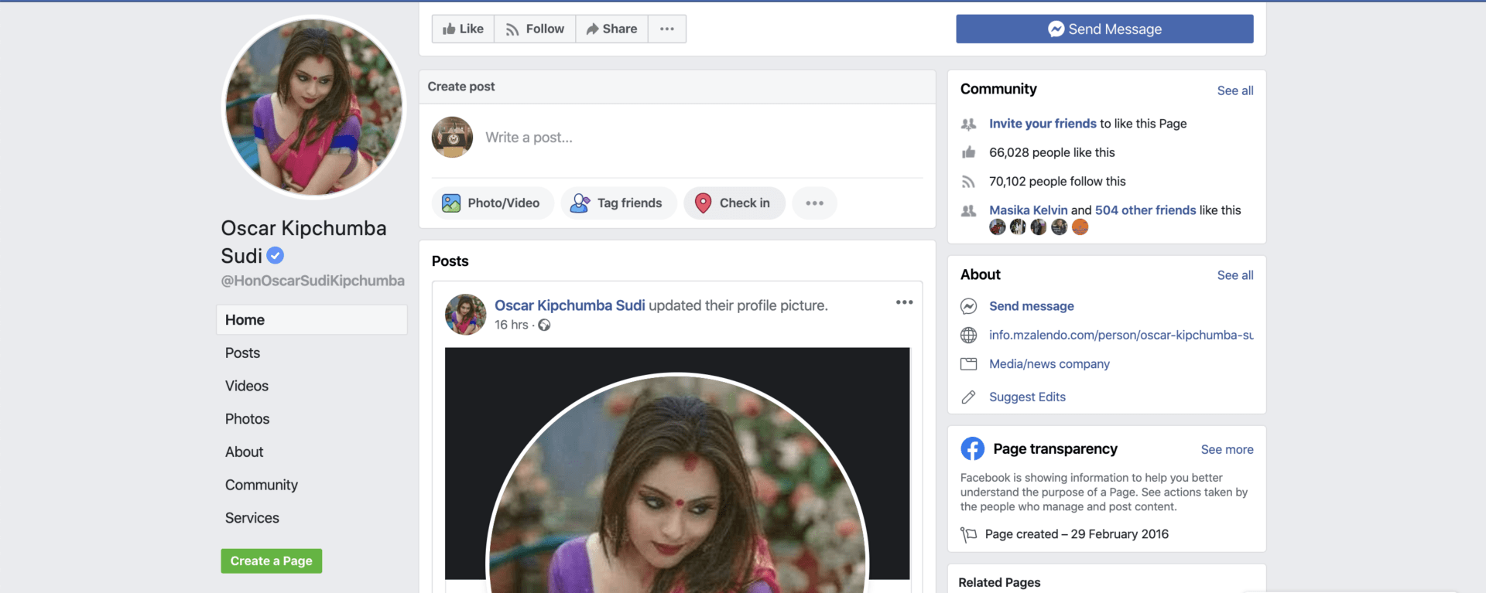Open the more options menu beside Share
The image size is (1486, 593).
pyautogui.click(x=666, y=29)
